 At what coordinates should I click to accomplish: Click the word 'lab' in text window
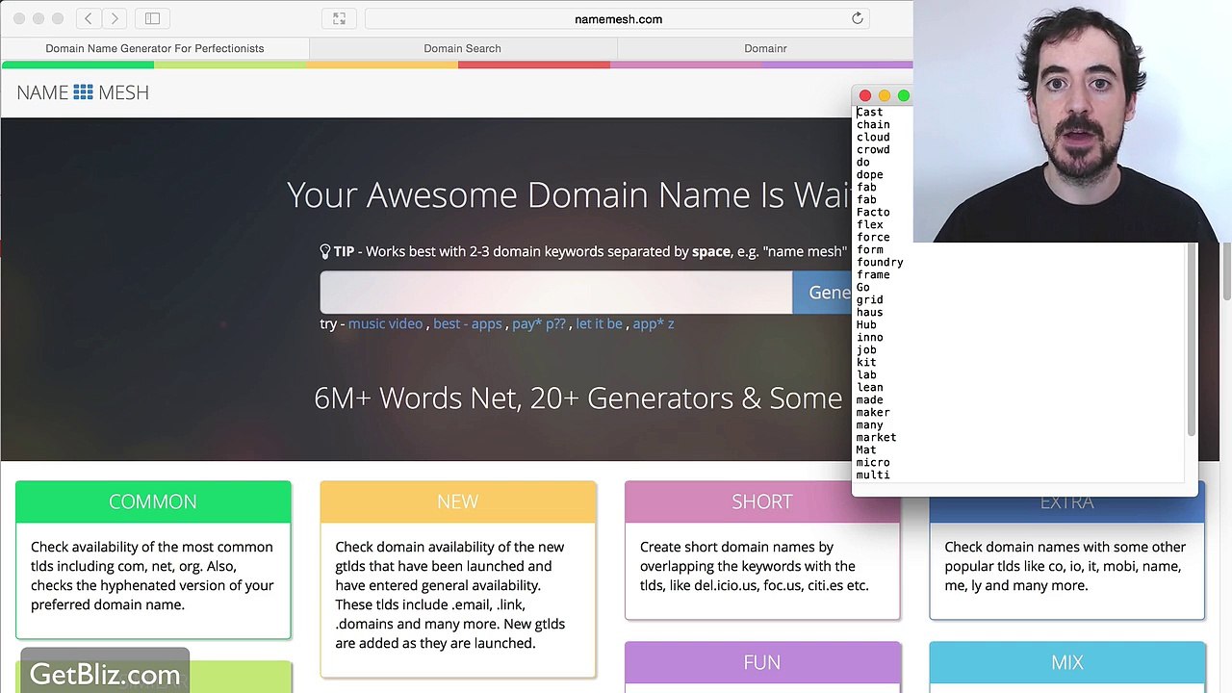click(866, 374)
